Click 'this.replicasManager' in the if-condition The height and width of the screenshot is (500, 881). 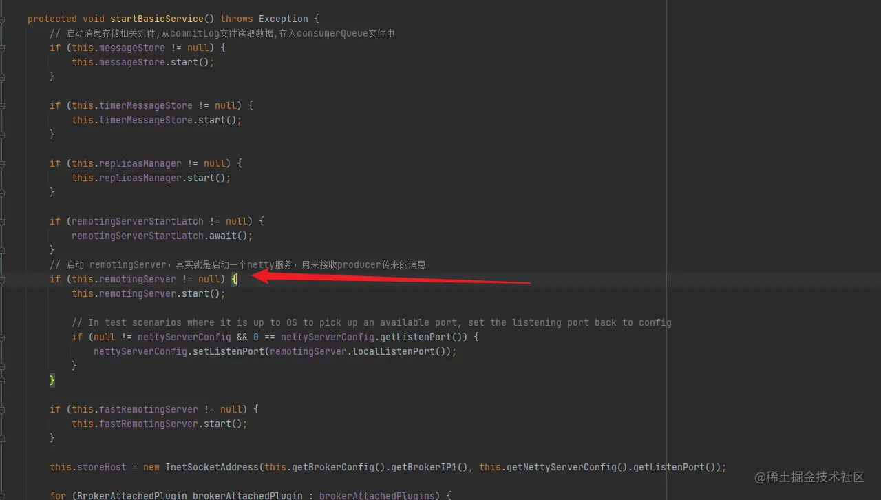[127, 163]
